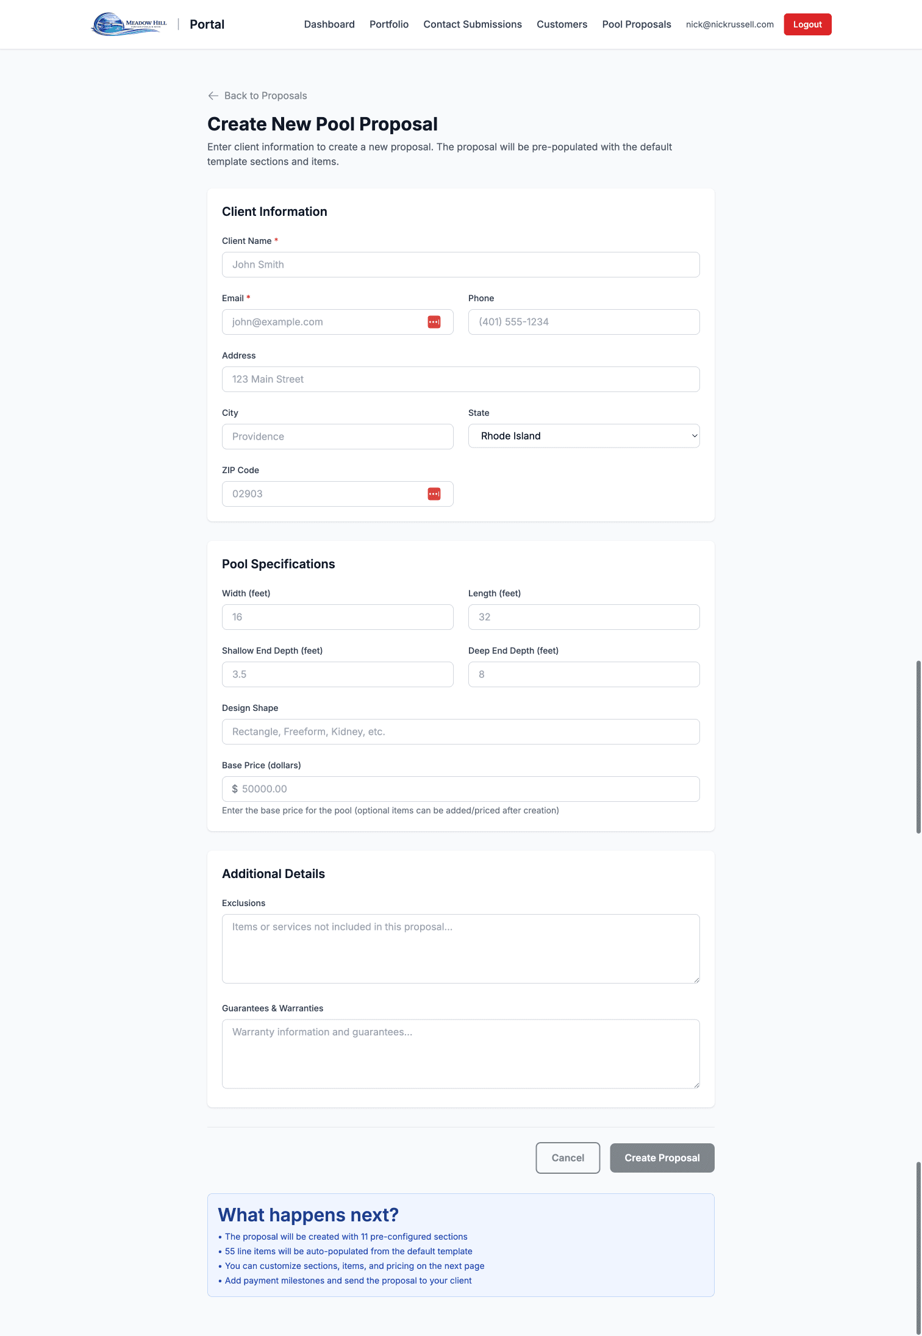The height and width of the screenshot is (1336, 922).
Task: Focus the Base Price dollars input
Action: tap(460, 788)
